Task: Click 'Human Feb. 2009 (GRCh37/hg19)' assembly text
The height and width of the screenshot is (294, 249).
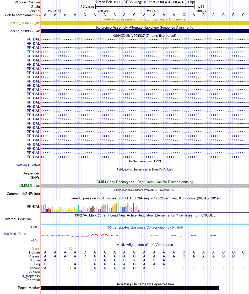Action: [x=120, y=2]
